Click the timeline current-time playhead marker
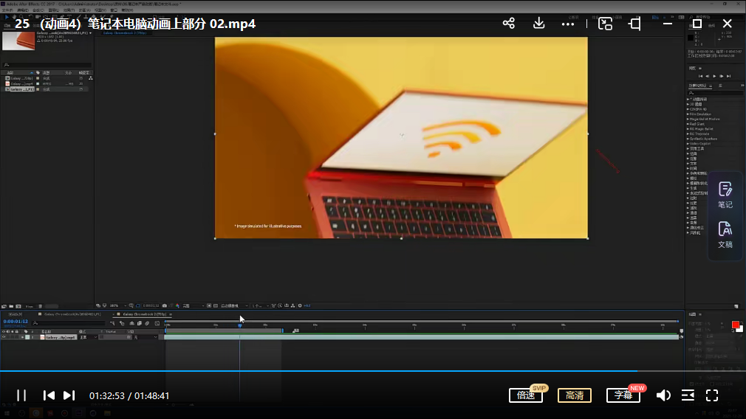Screen dimensions: 746x419 pos(240,325)
